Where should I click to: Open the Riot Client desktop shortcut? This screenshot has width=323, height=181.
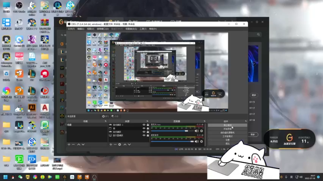tap(45, 75)
